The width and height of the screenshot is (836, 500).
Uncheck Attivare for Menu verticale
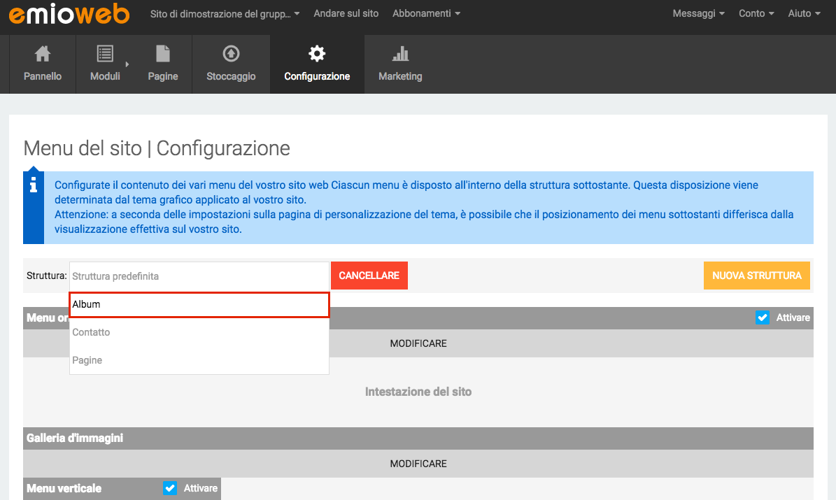pyautogui.click(x=170, y=488)
